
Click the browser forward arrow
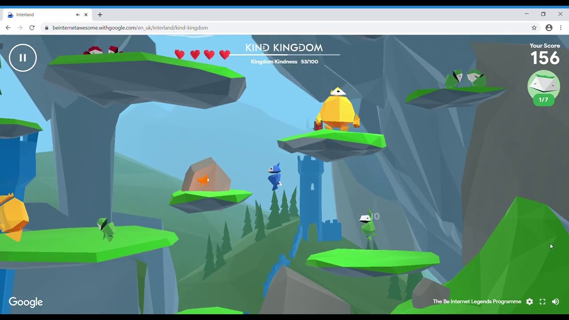(x=20, y=28)
